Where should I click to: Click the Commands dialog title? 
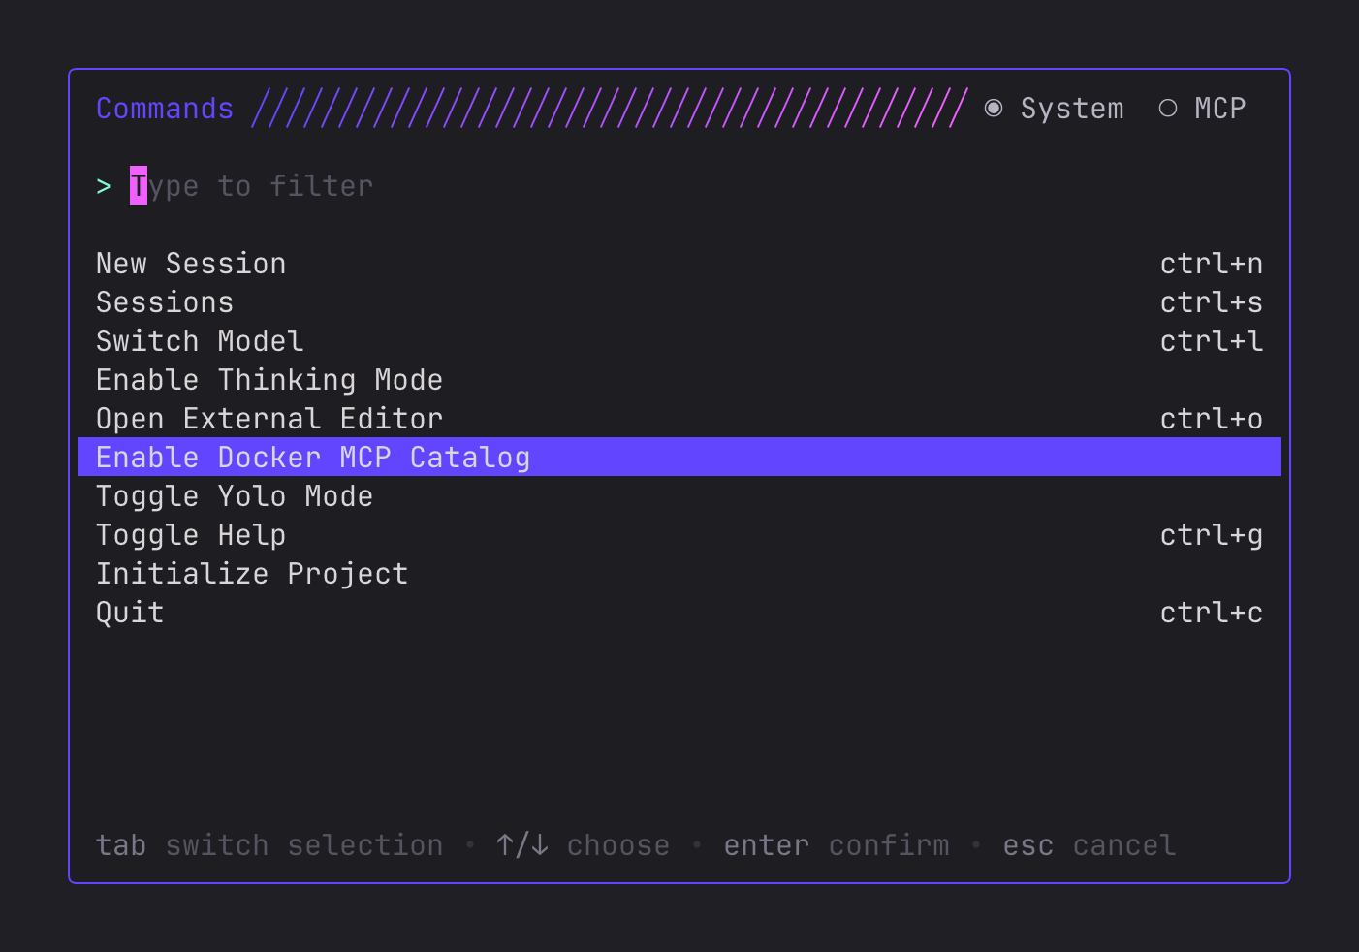165,109
